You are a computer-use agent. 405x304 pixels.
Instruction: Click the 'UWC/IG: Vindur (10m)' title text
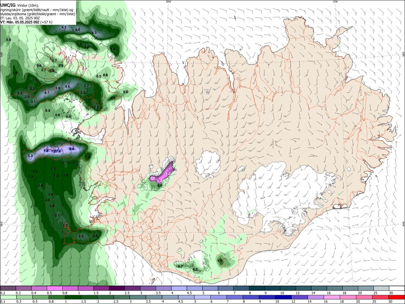(x=19, y=5)
